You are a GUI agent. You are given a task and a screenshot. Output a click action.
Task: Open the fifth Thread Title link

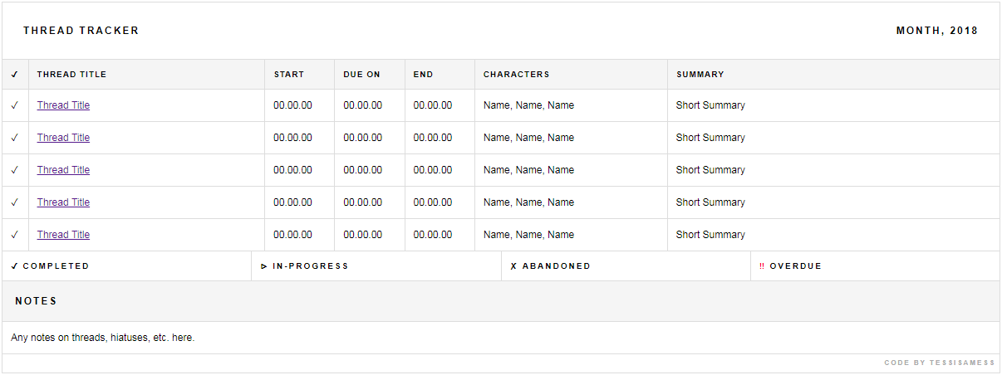63,235
